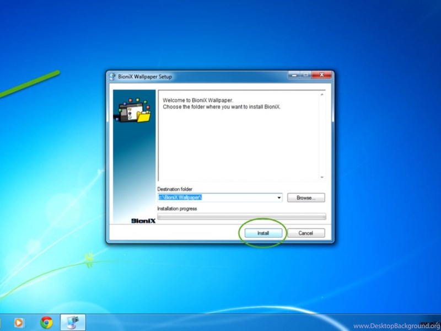The image size is (441, 331).
Task: Click the 'BioniX Wallpaper Setup' window title
Action: click(145, 77)
